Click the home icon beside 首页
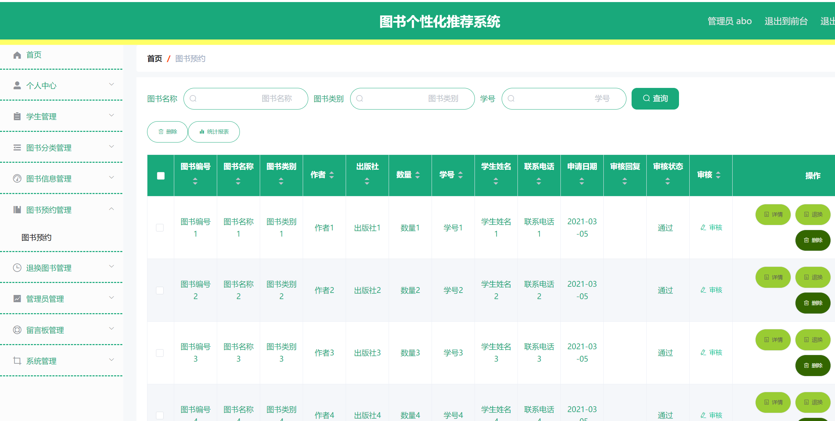The image size is (835, 421). [17, 54]
